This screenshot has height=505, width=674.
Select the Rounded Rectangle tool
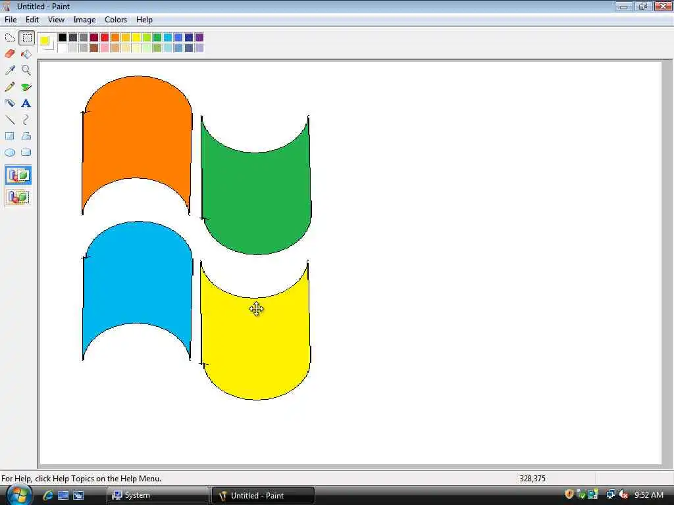coord(26,153)
